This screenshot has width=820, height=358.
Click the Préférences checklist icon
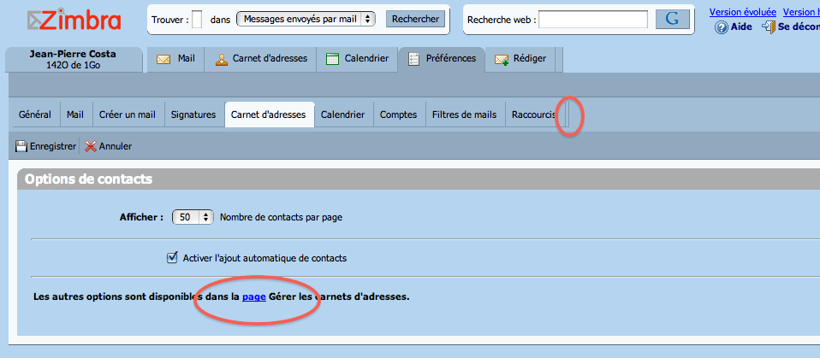coord(413,59)
